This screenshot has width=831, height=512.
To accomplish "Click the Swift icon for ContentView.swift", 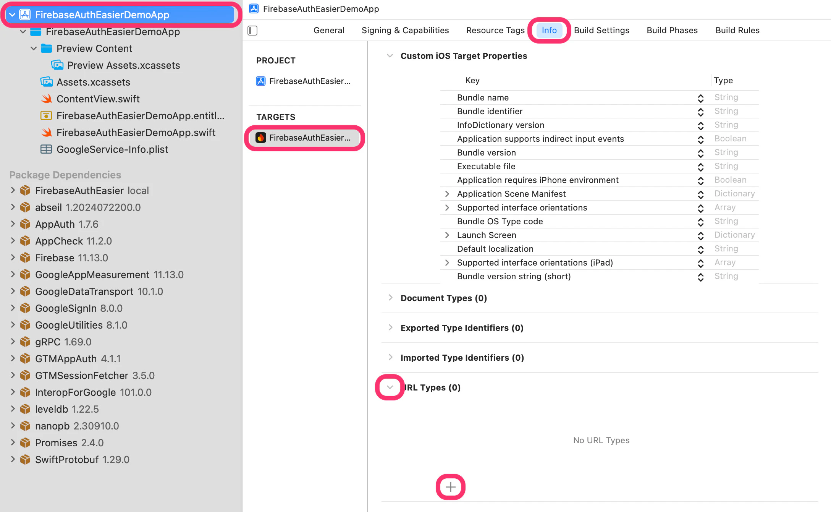I will click(x=46, y=99).
